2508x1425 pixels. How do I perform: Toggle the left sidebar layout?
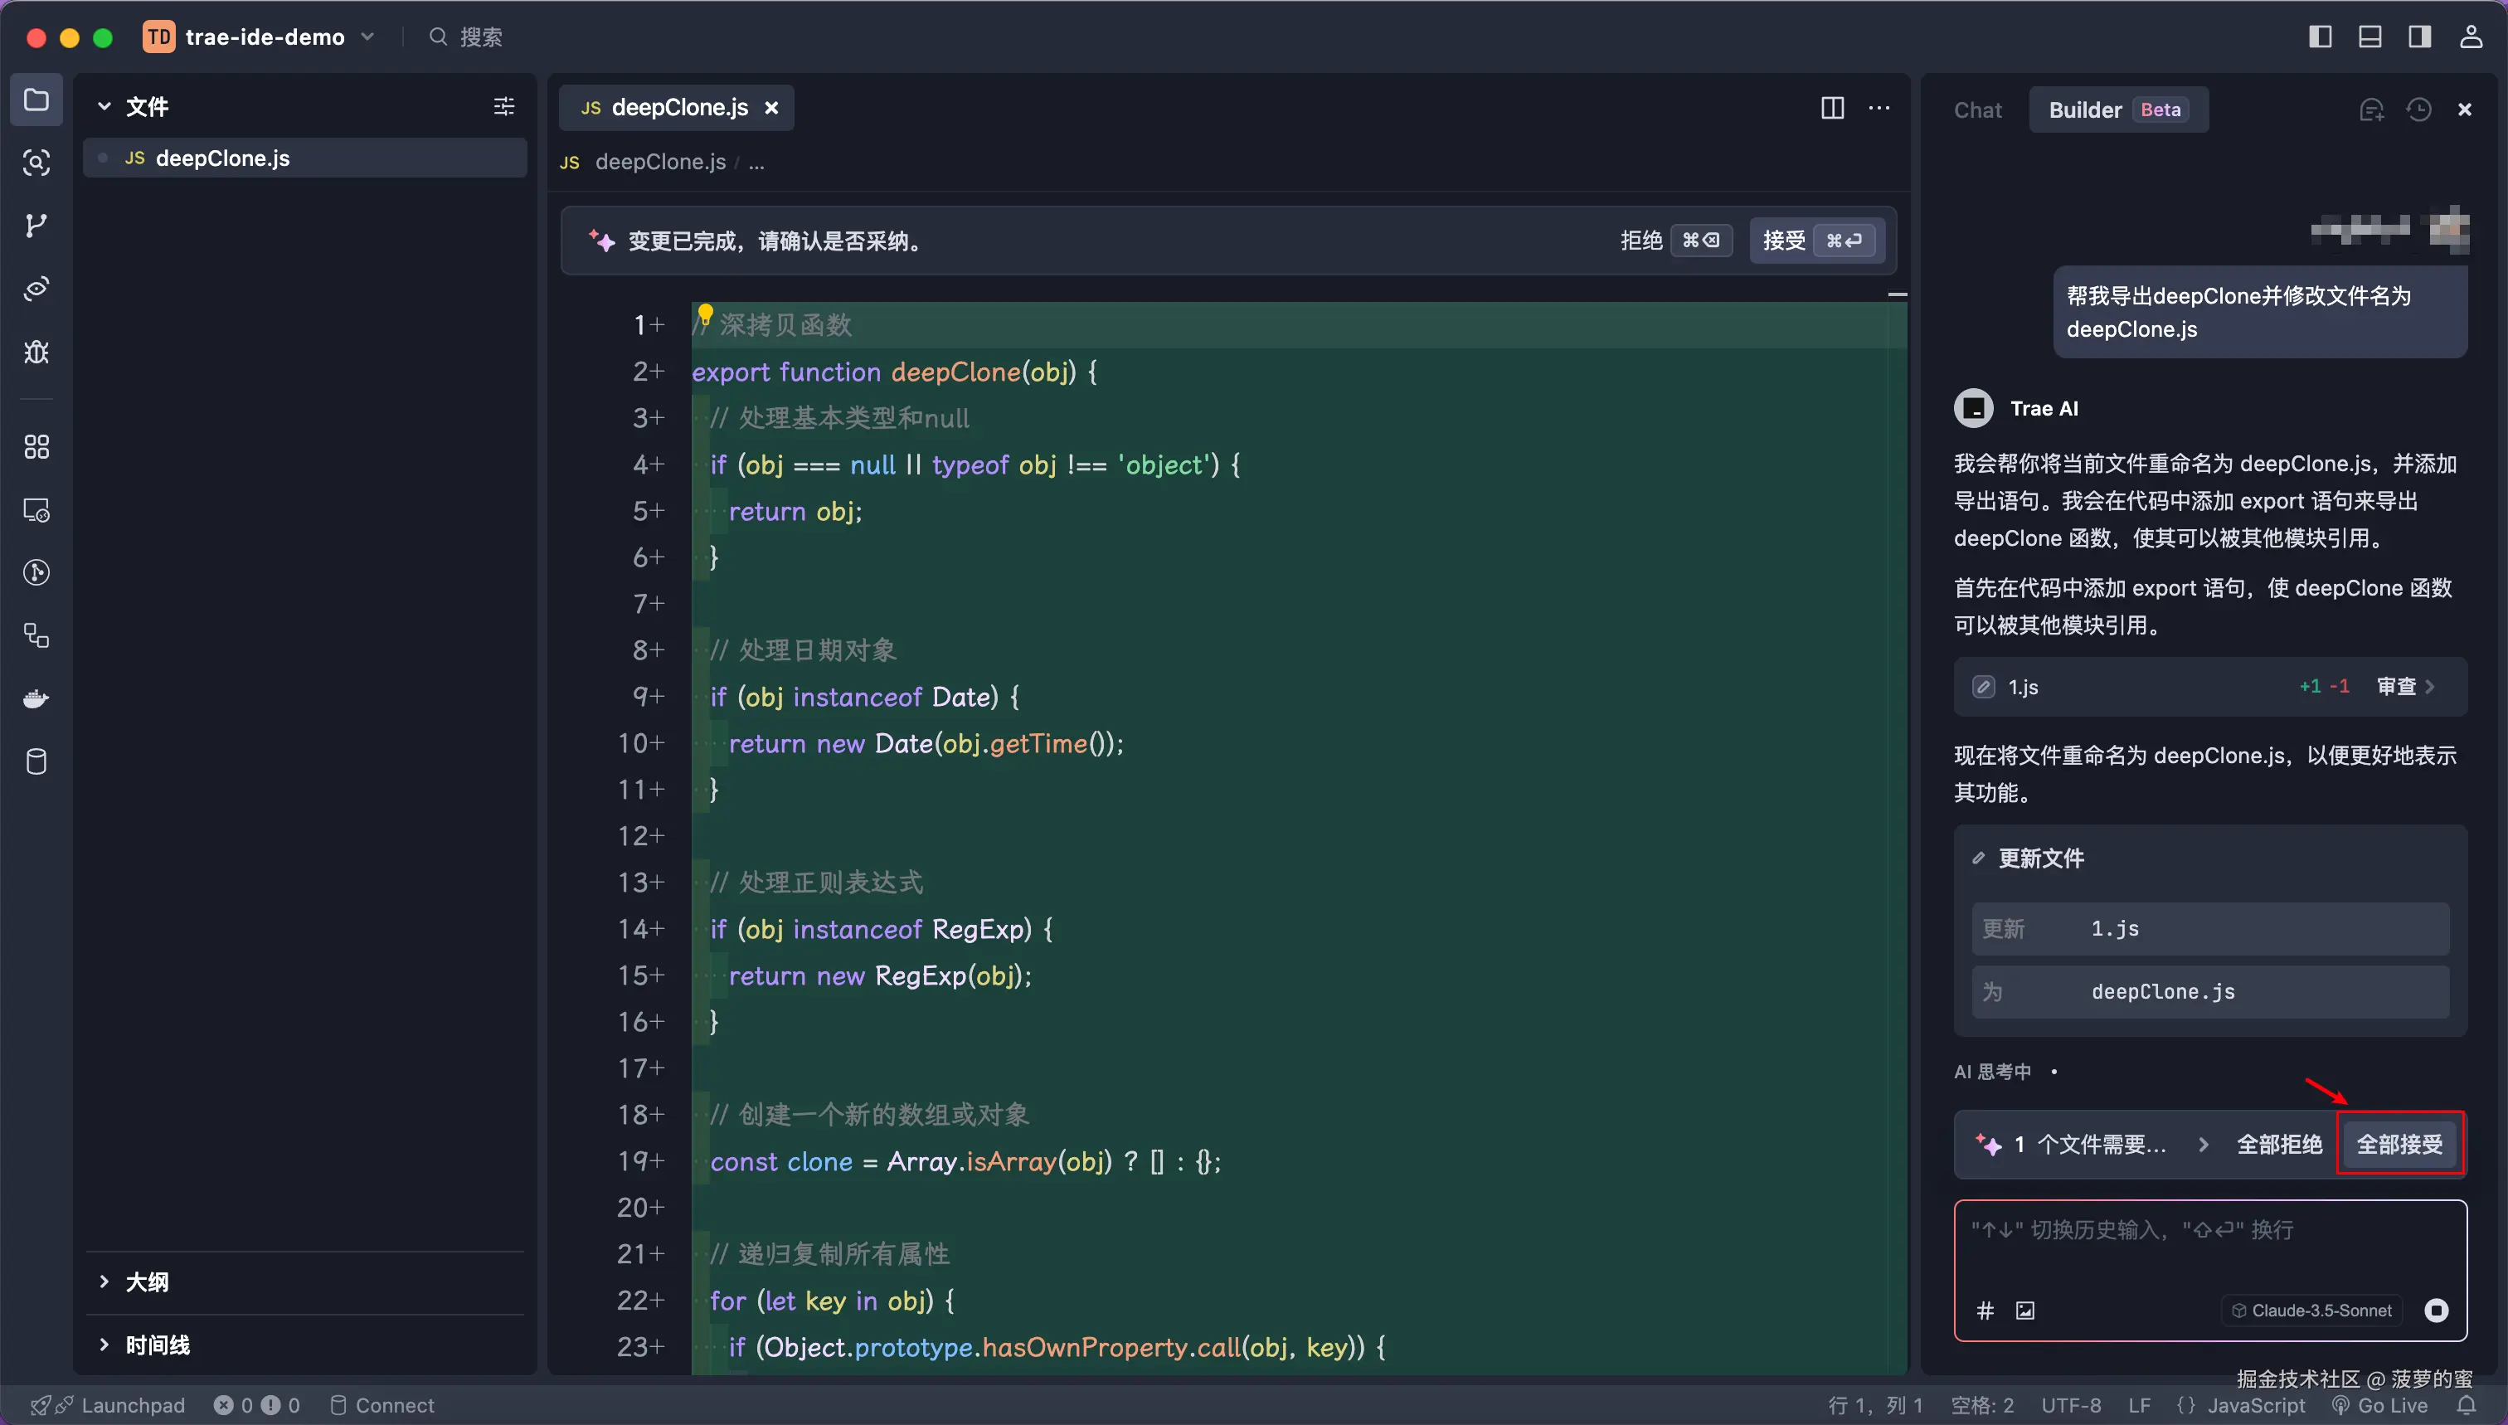(x=2320, y=37)
